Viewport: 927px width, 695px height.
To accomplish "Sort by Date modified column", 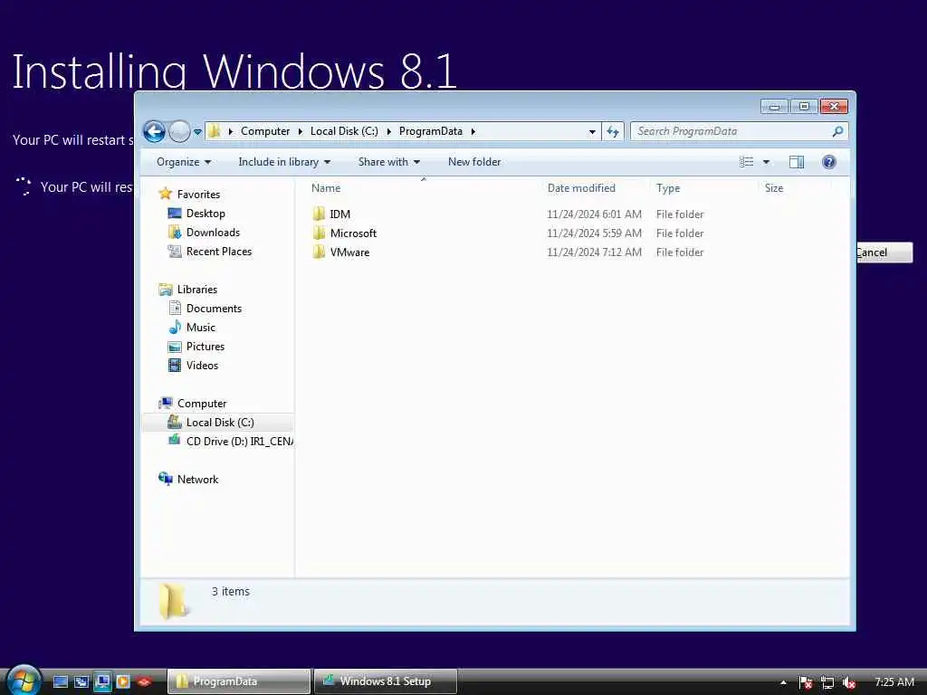I will point(581,188).
